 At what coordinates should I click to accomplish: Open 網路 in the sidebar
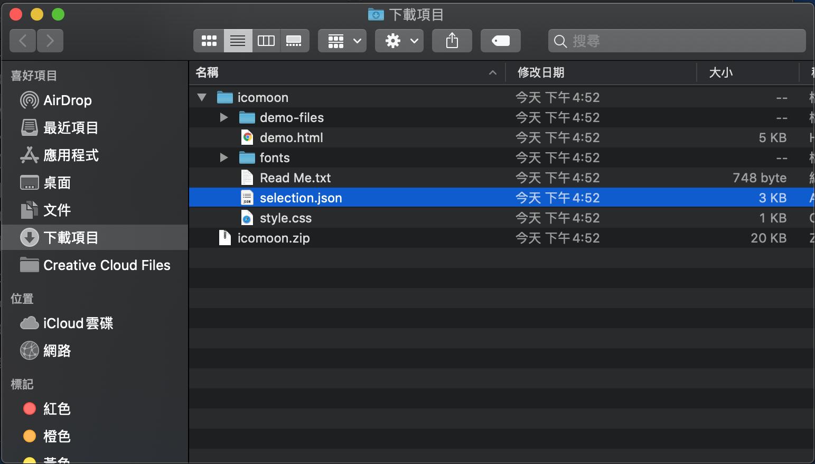[x=95, y=351]
